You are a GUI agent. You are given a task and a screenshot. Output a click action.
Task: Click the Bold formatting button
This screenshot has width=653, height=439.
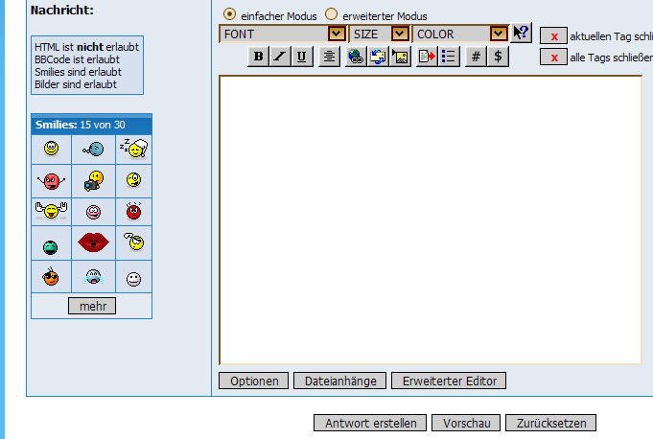tap(258, 57)
